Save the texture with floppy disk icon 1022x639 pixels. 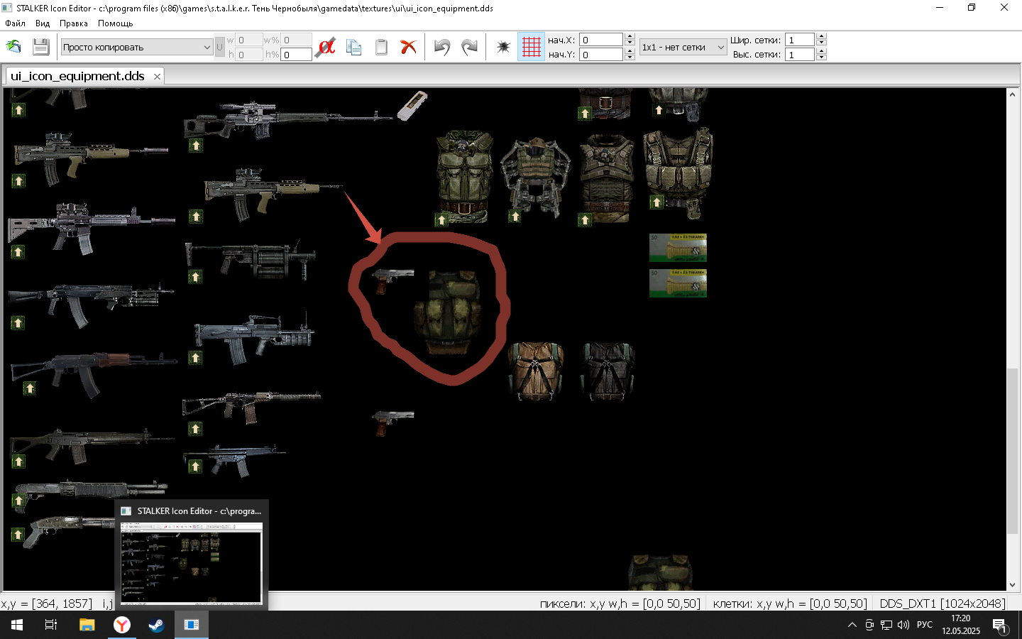pyautogui.click(x=40, y=47)
